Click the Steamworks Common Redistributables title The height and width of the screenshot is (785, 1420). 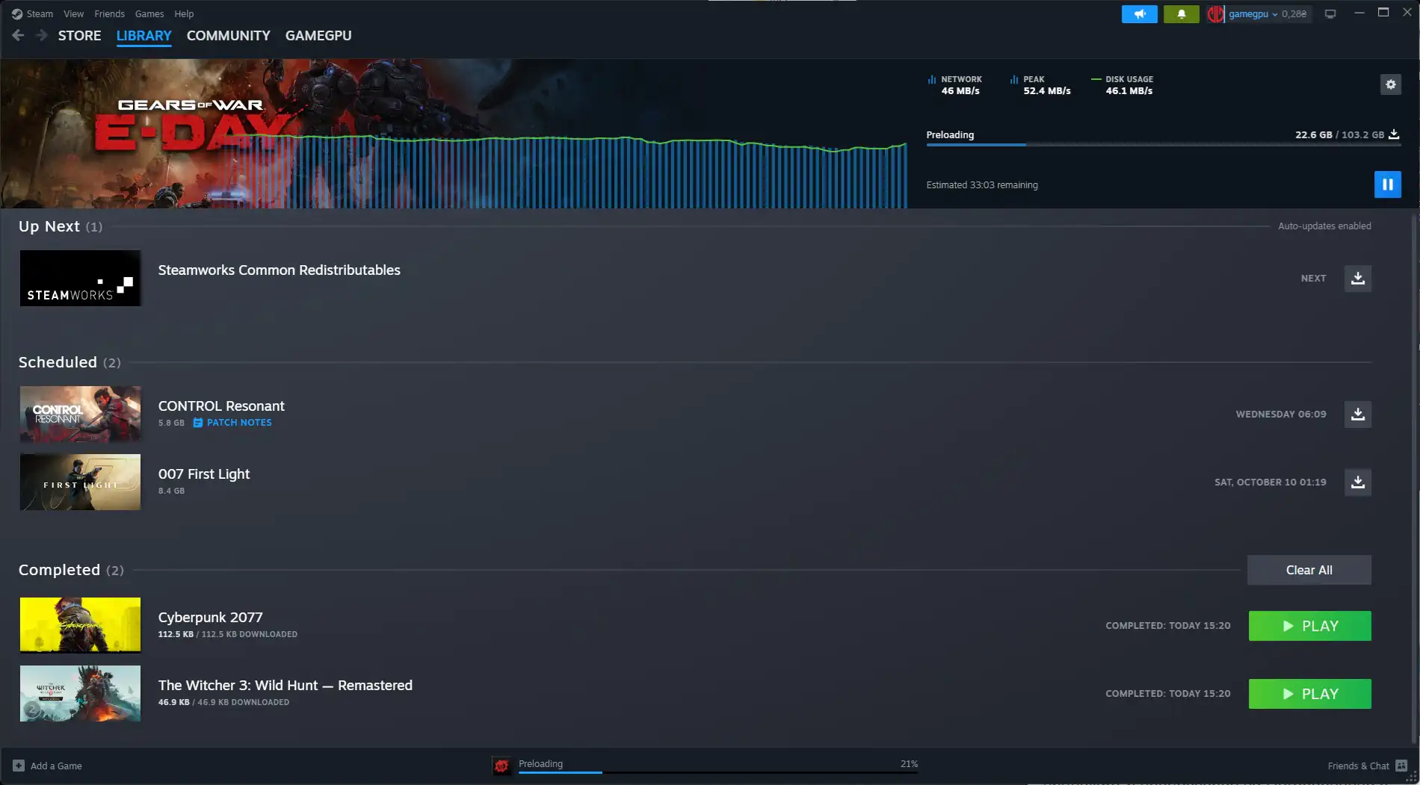click(279, 270)
